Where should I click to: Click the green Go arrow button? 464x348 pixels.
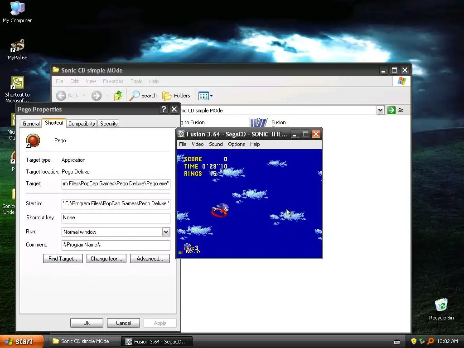pyautogui.click(x=391, y=110)
